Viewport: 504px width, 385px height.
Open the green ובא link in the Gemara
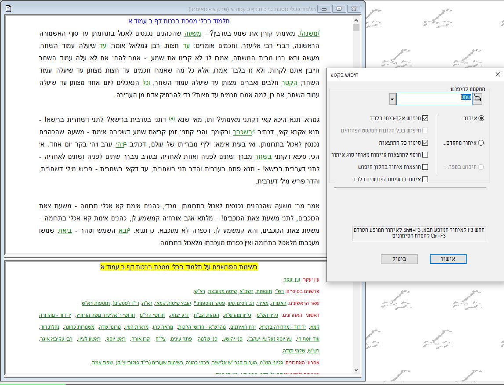click(123, 231)
